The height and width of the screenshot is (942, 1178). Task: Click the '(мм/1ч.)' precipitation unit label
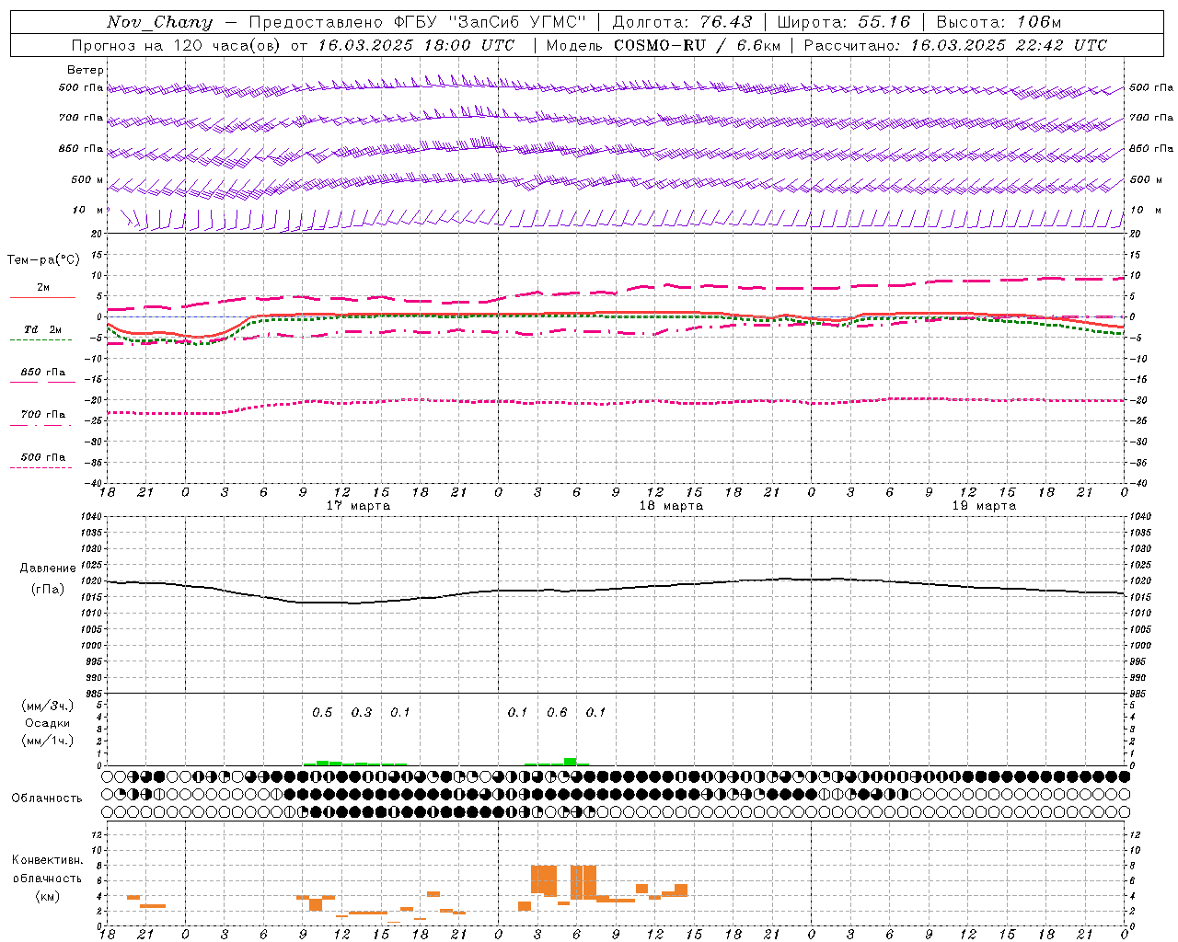tap(48, 741)
